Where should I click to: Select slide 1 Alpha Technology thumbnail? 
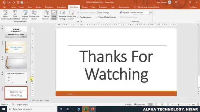16,32
